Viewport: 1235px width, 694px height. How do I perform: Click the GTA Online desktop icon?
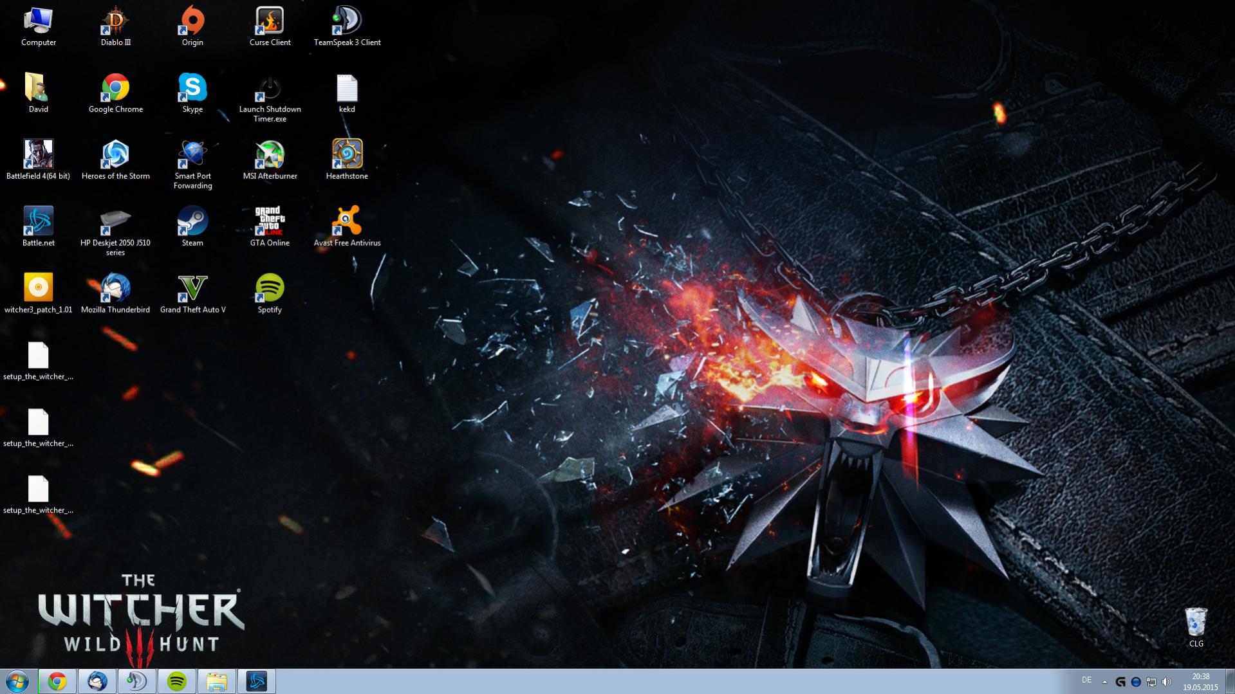click(x=270, y=222)
